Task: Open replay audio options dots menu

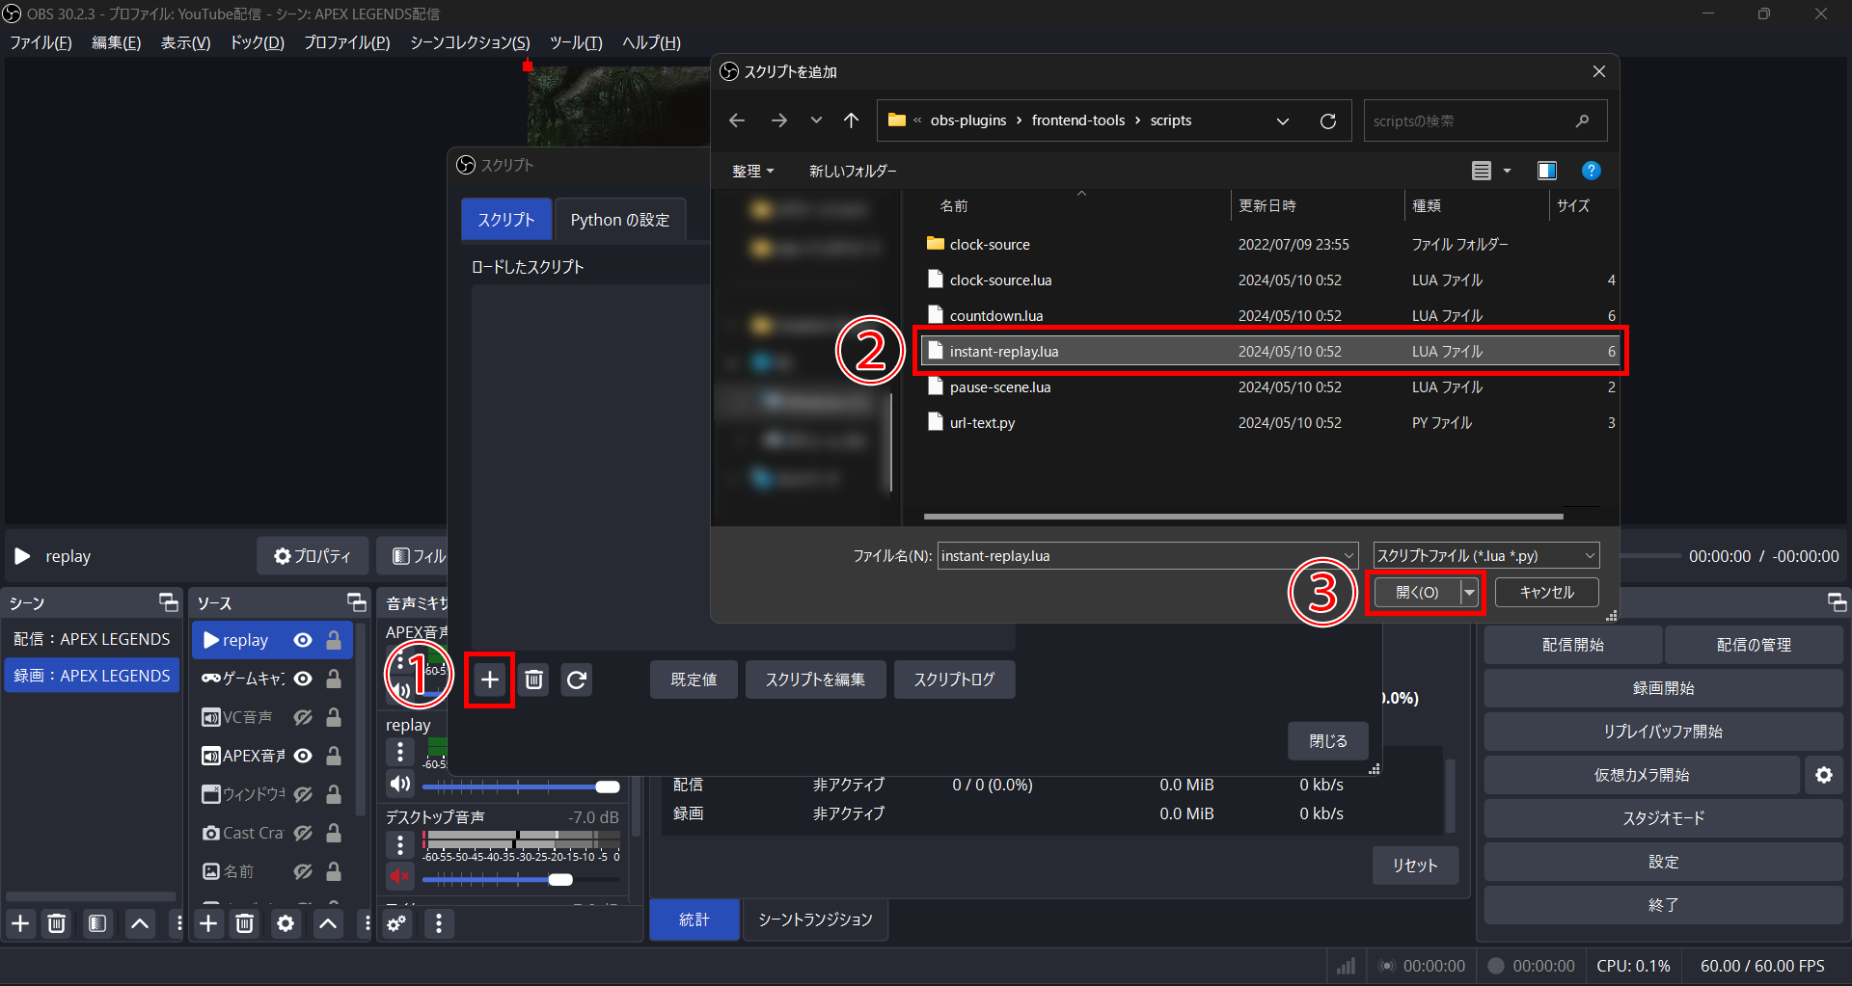Action: 400,752
